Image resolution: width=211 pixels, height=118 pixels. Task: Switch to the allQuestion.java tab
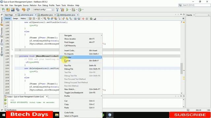46,15
